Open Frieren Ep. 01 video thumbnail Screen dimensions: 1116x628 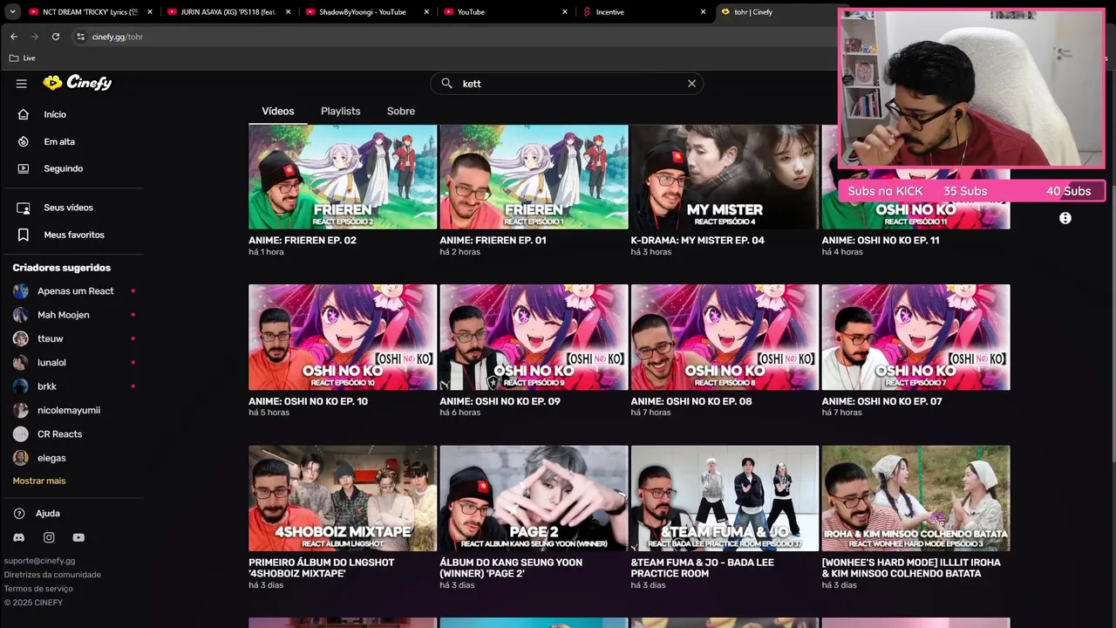534,177
